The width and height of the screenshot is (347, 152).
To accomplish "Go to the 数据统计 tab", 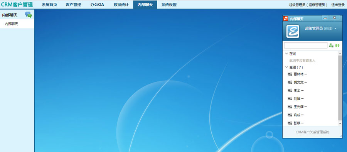I will tap(121, 5).
